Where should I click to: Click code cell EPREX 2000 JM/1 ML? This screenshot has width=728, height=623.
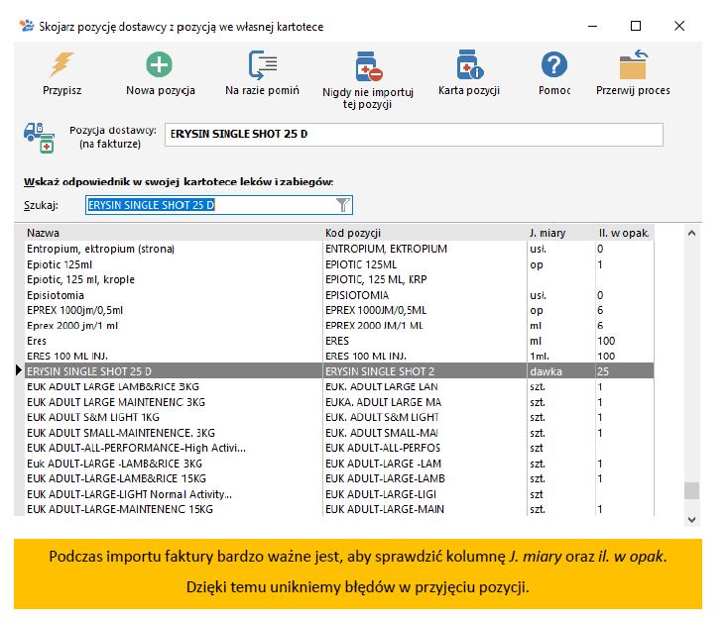(x=425, y=326)
